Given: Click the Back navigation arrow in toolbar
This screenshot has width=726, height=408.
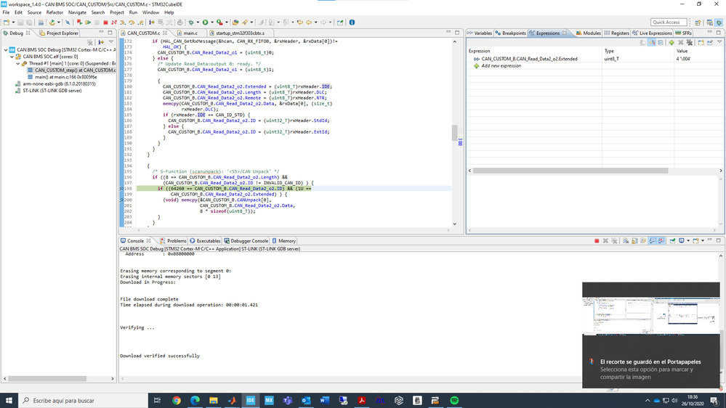Looking at the screenshot, I should [x=309, y=23].
